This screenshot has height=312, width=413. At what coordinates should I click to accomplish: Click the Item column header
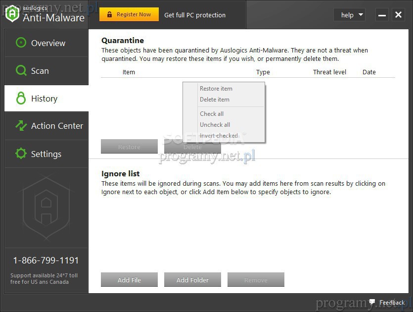(129, 72)
